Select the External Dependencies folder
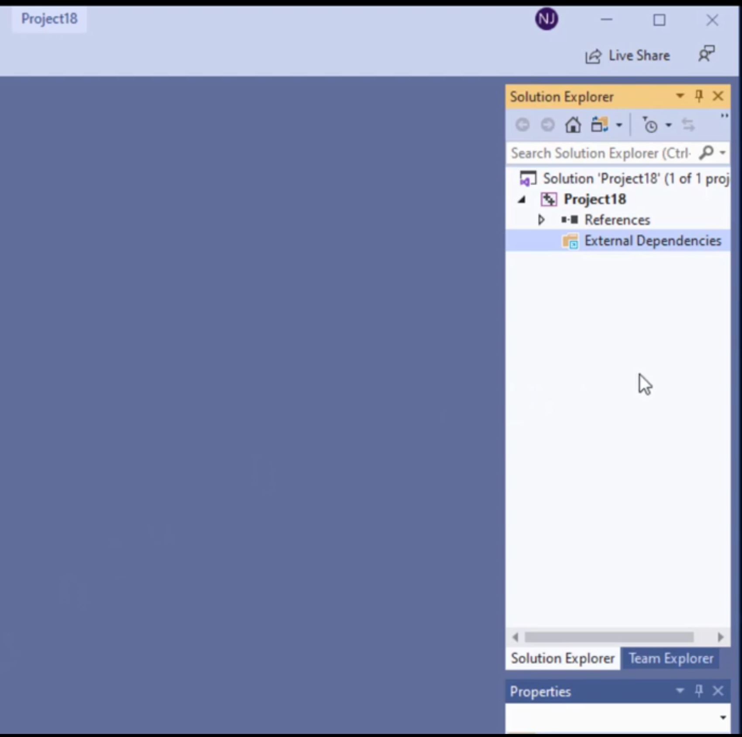The image size is (742, 737). 652,241
